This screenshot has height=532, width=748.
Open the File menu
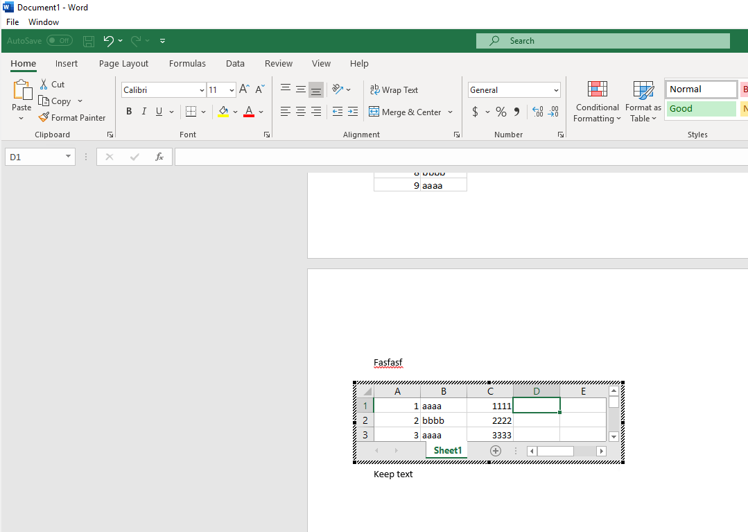point(12,22)
